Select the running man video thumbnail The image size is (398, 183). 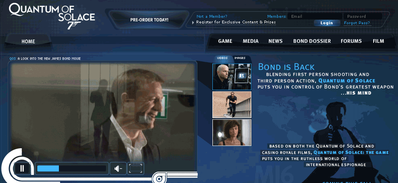[x=232, y=105]
